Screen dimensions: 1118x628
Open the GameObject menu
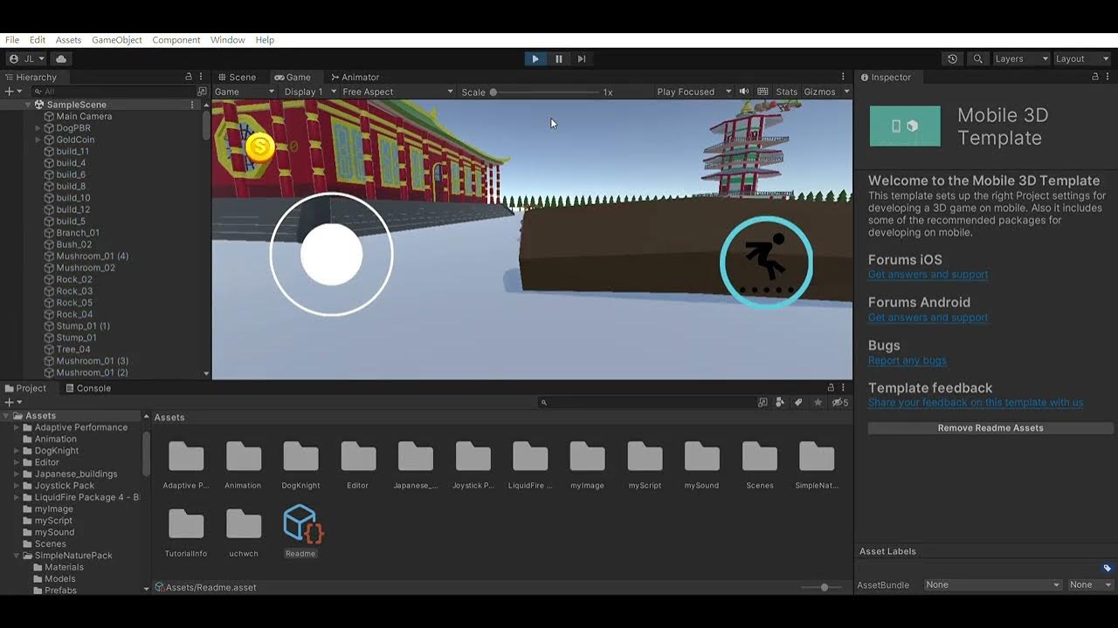pyautogui.click(x=117, y=40)
